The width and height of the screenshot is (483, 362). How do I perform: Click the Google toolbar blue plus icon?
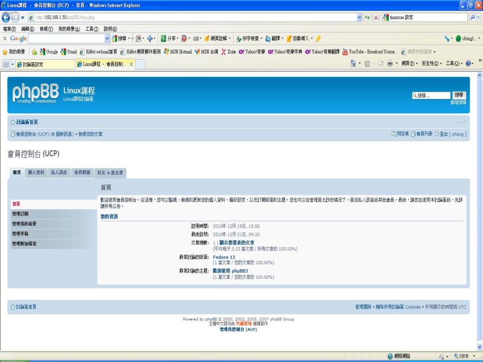coord(150,39)
